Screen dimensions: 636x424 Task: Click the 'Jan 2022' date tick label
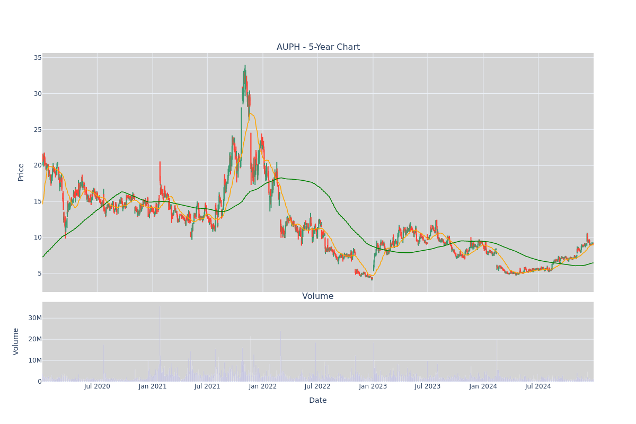[263, 386]
